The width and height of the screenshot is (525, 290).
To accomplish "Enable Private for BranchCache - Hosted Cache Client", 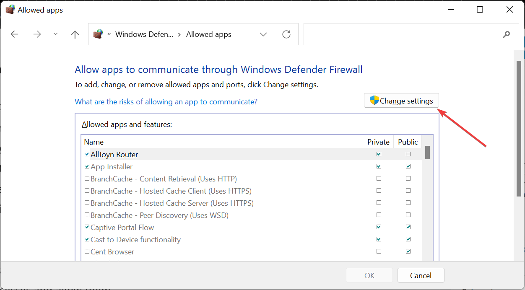I will tap(379, 191).
